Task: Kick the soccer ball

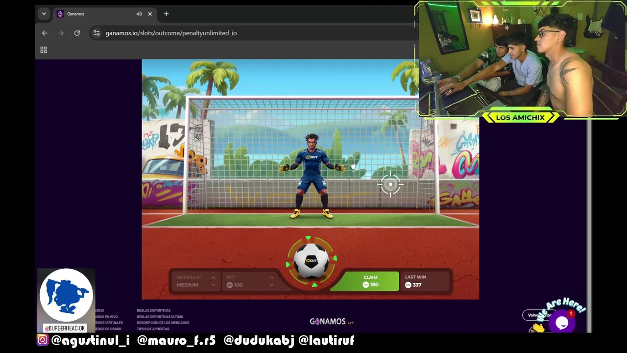Action: (x=311, y=261)
